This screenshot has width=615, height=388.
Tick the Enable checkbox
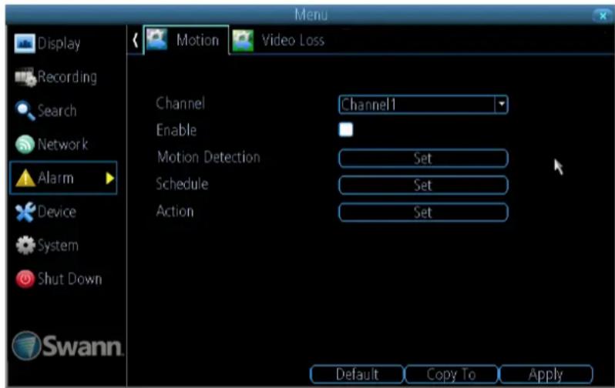coord(345,130)
